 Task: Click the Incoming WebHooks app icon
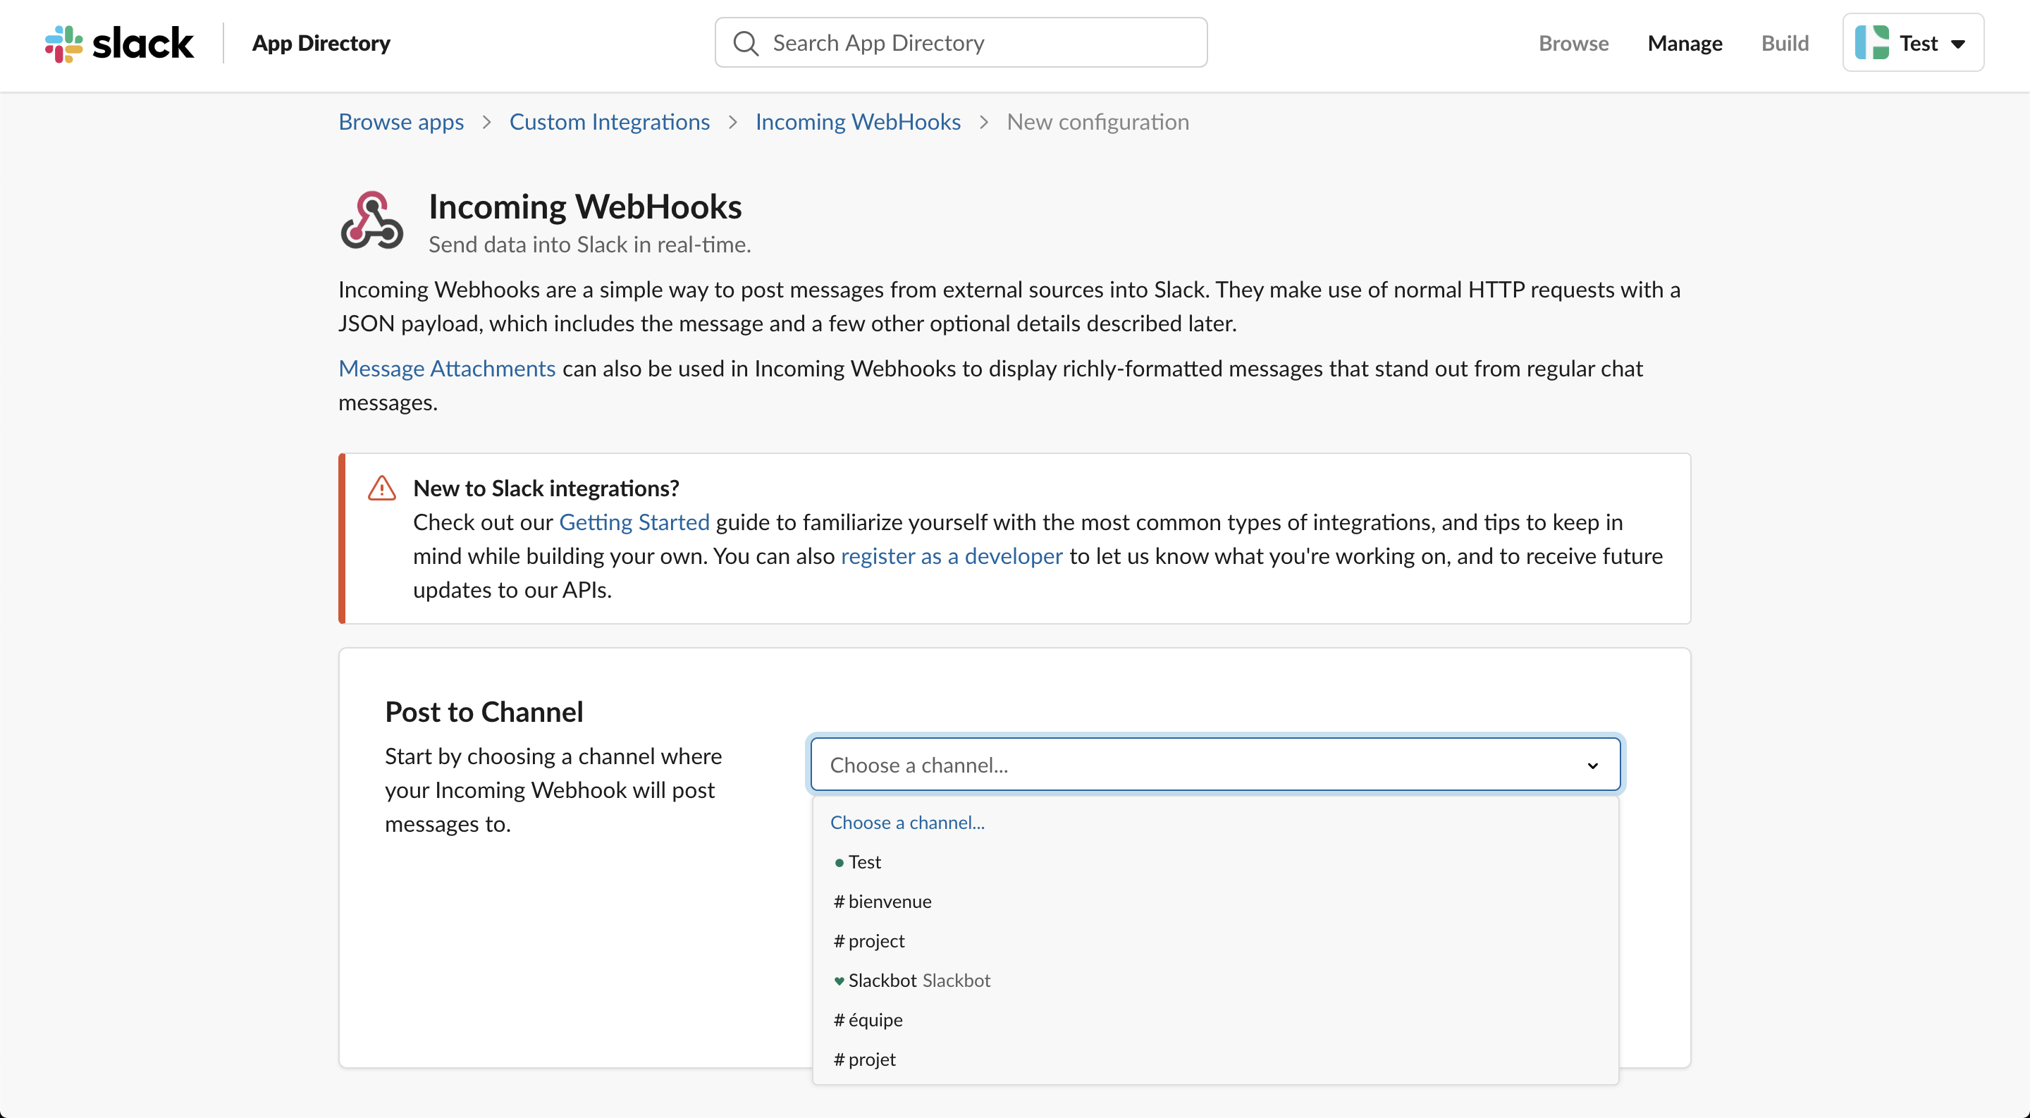click(x=372, y=221)
